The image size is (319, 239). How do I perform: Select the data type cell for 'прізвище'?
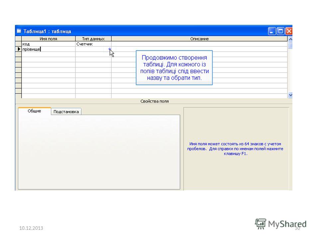click(x=93, y=49)
